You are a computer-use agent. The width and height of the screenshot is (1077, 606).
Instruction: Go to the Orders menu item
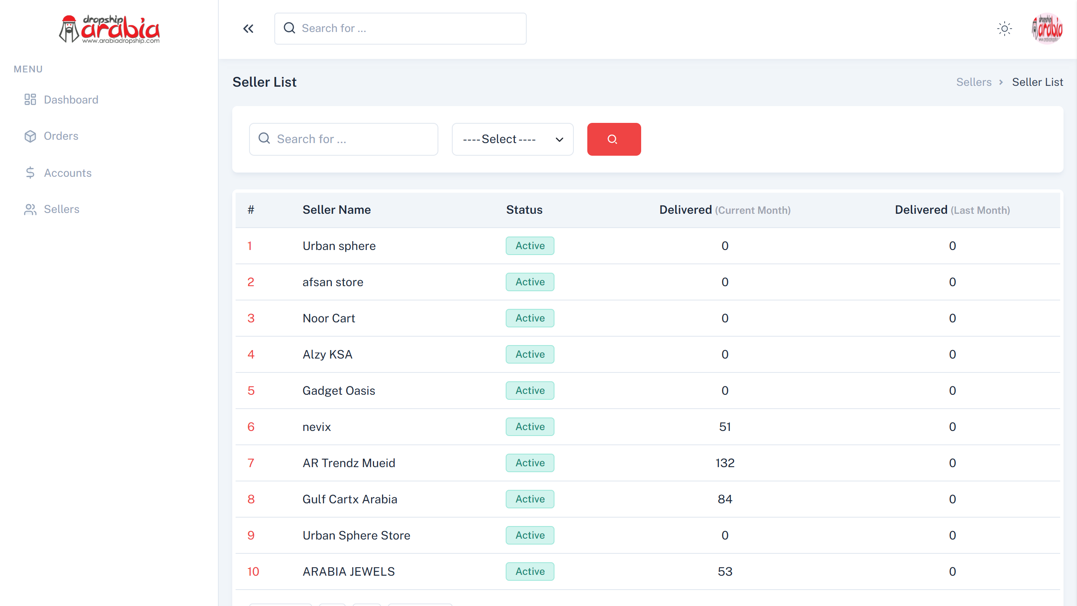pos(61,136)
